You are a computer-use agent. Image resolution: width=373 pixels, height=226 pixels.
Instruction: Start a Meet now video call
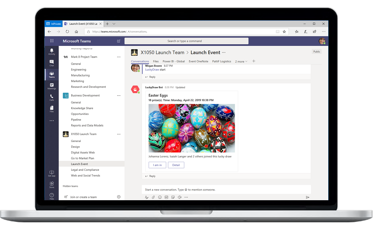[x=180, y=197]
